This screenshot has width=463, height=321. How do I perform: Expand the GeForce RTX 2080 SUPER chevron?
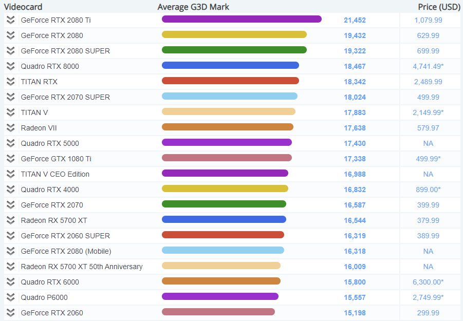click(11, 51)
